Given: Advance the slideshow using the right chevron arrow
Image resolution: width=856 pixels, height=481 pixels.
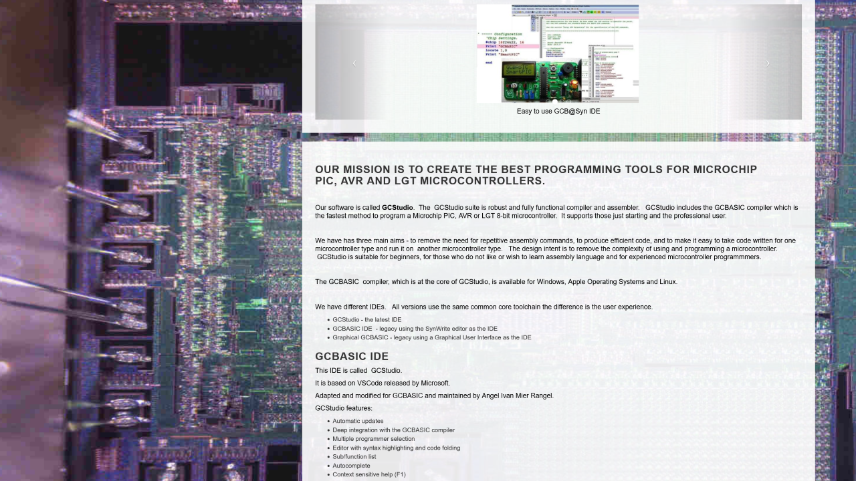Looking at the screenshot, I should pyautogui.click(x=767, y=63).
